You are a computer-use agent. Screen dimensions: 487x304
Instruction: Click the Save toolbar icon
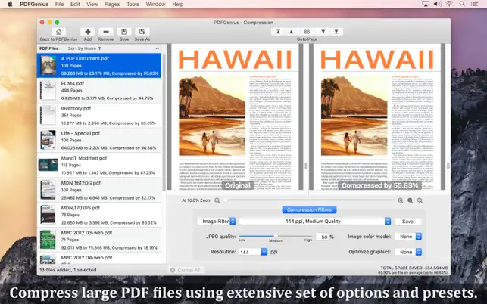click(x=124, y=32)
